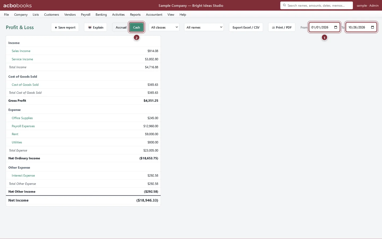Open Rent expense account link
Screen dimensions: 382x239
coord(15,134)
